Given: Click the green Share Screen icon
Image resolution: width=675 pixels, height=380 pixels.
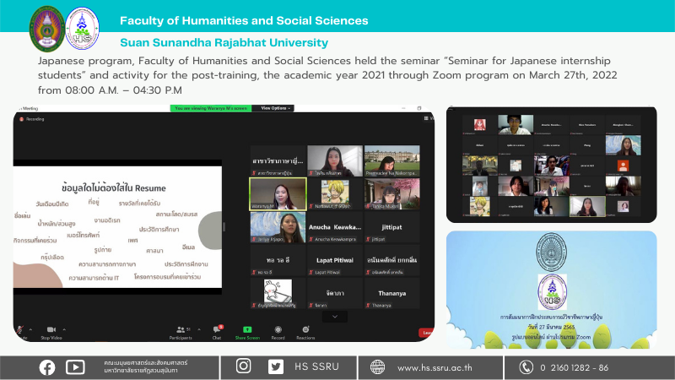Looking at the screenshot, I should pyautogui.click(x=247, y=328).
